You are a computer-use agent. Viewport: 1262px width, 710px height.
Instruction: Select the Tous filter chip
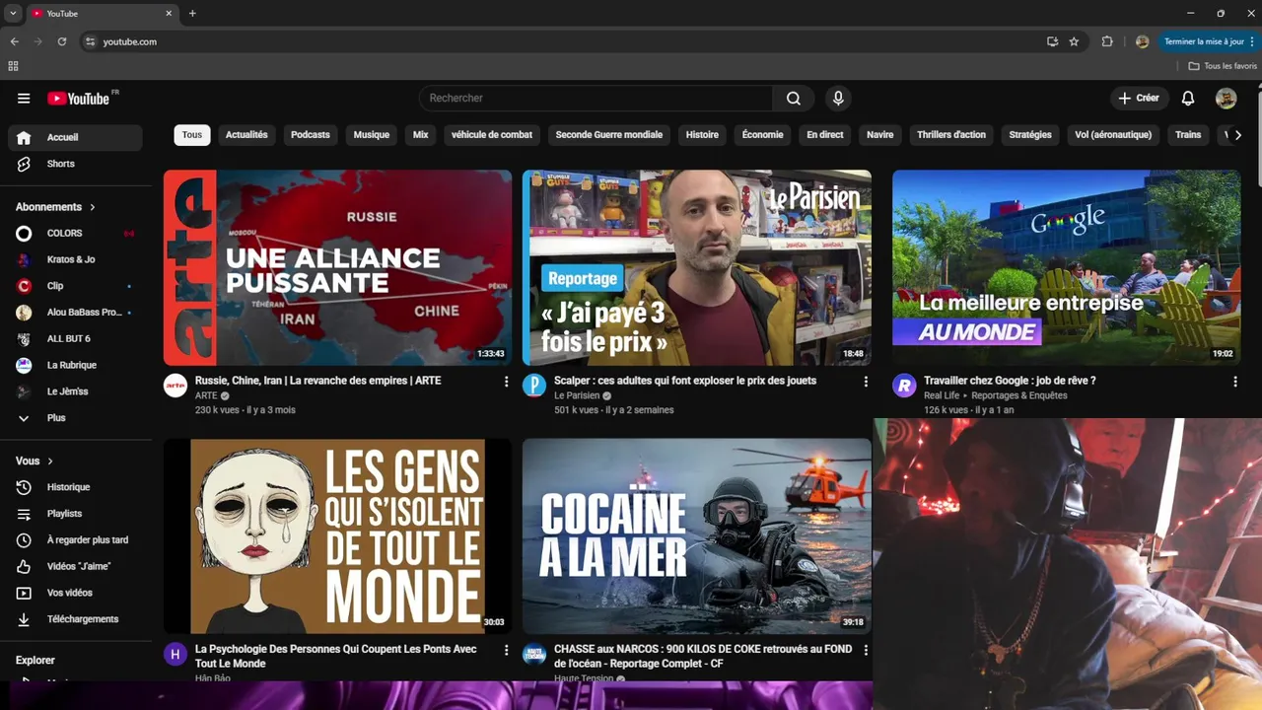point(192,135)
